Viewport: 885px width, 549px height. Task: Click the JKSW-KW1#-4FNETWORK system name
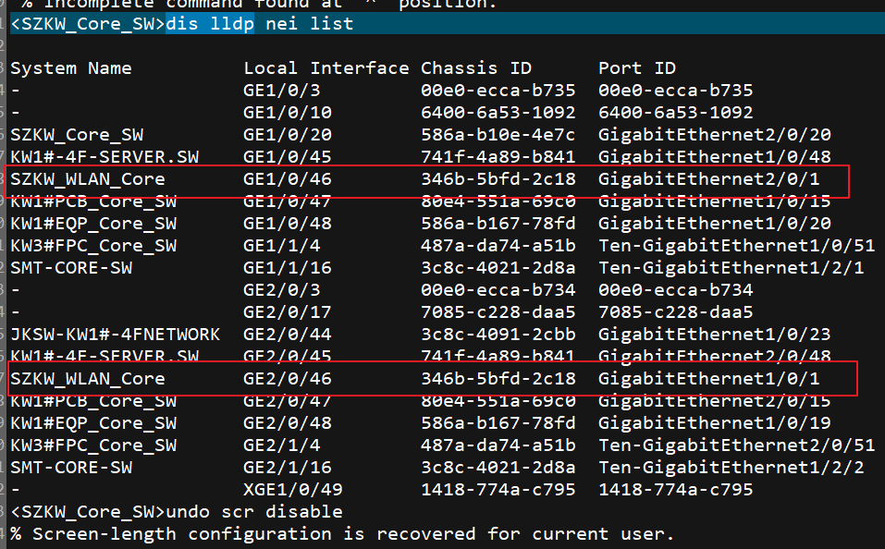click(x=116, y=335)
